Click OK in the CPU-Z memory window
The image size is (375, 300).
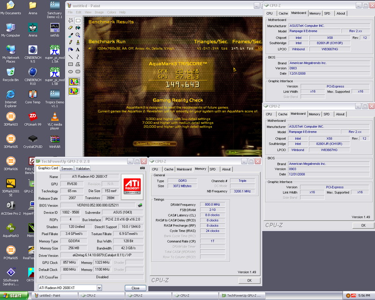click(x=249, y=280)
